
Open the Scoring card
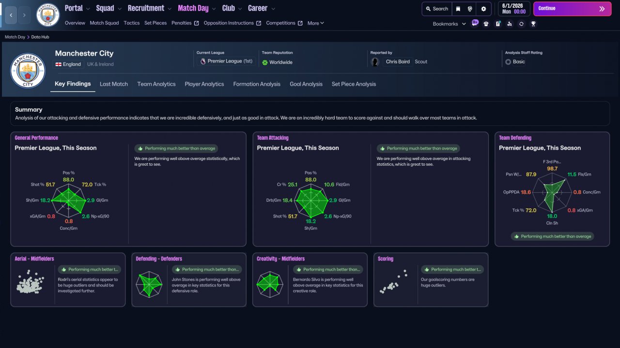point(431,280)
